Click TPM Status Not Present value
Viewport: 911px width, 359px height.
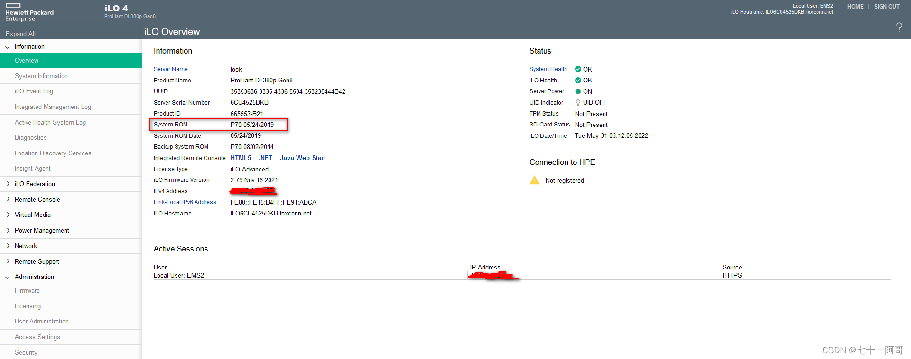pos(591,114)
